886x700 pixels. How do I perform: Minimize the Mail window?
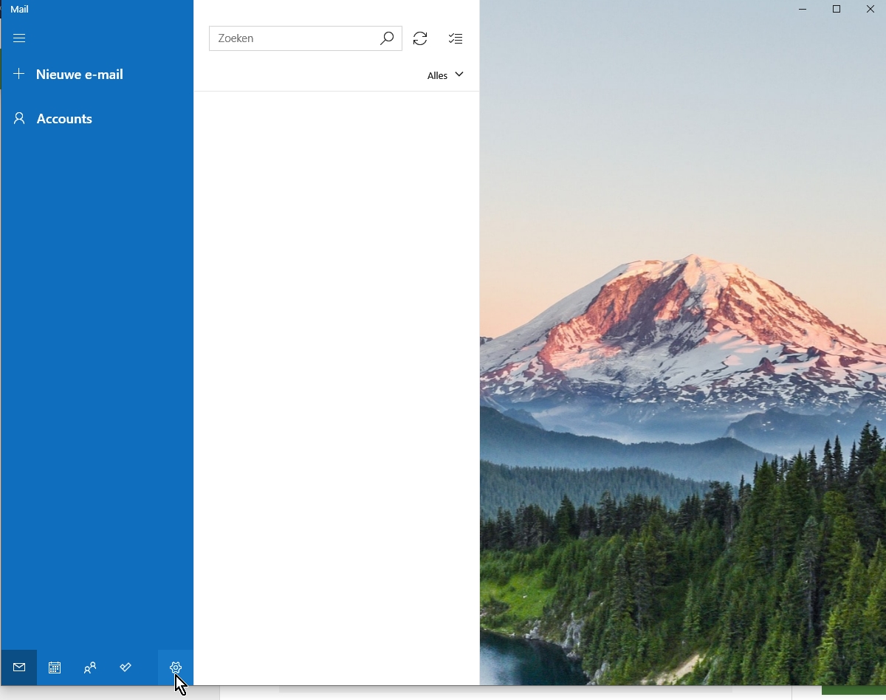coord(803,9)
